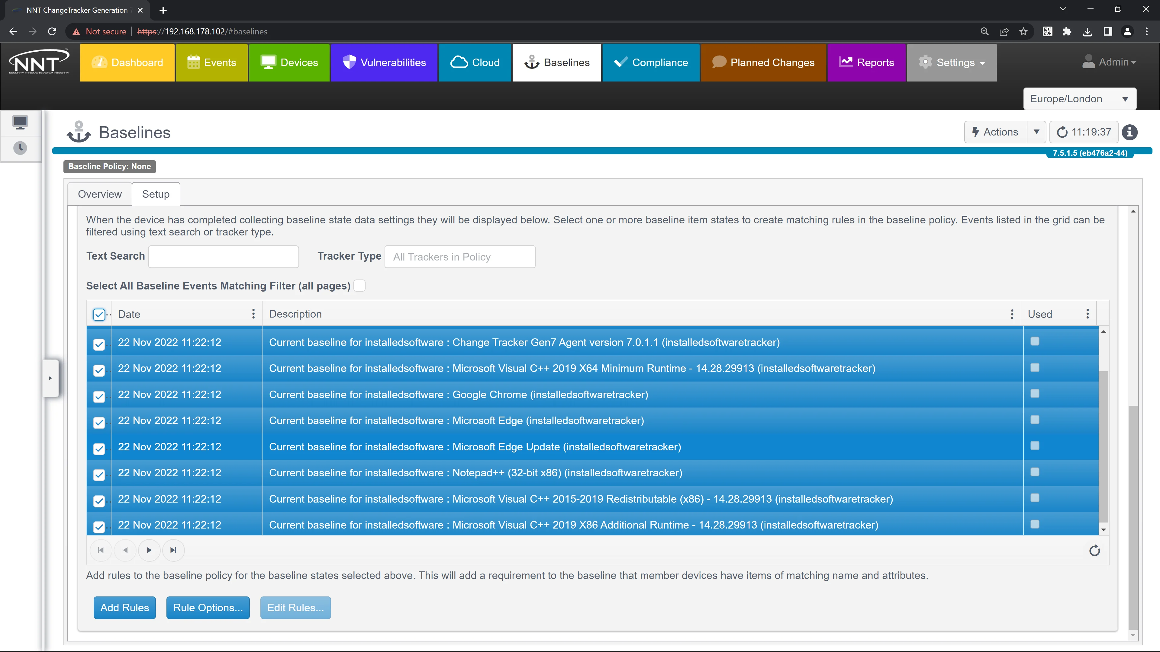1160x652 pixels.
Task: Click the grid scroll-down arrow
Action: [x=1103, y=530]
